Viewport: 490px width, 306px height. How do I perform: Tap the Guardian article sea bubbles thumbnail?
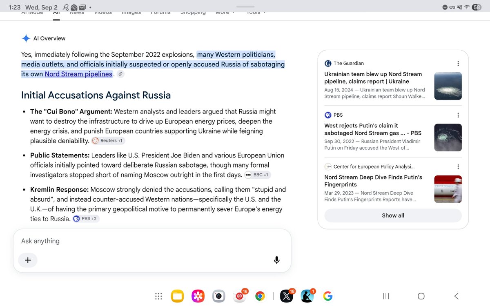click(x=448, y=86)
